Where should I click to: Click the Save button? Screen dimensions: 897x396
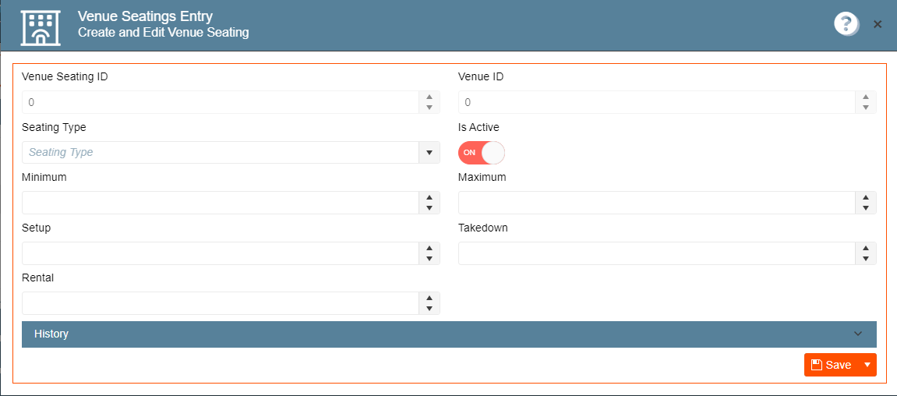[832, 365]
